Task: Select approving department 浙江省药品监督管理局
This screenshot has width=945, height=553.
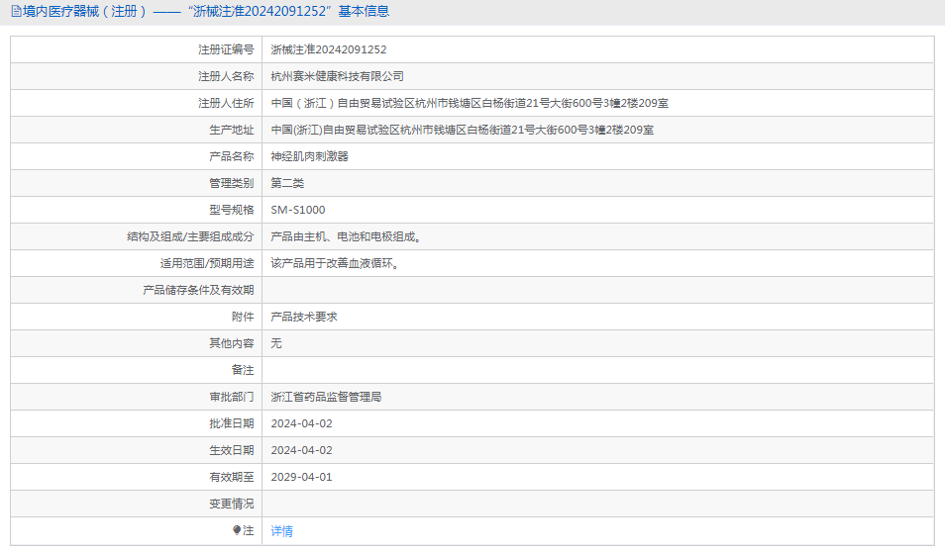Action: [326, 397]
